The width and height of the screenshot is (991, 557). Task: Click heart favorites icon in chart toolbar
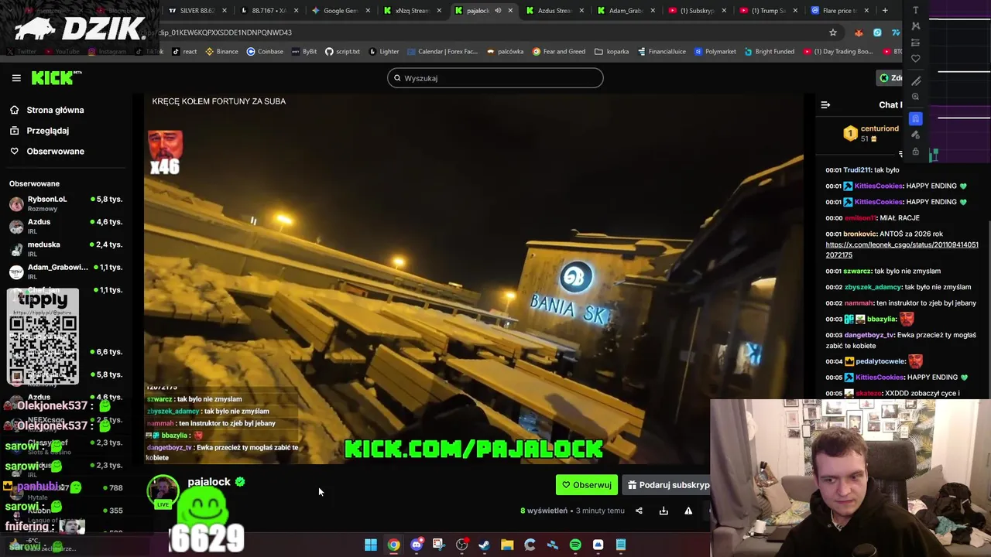pyautogui.click(x=916, y=59)
